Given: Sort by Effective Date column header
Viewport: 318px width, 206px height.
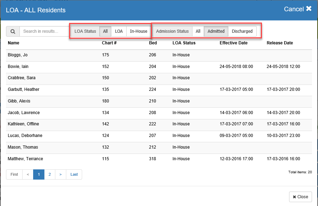Looking at the screenshot, I should coord(233,43).
